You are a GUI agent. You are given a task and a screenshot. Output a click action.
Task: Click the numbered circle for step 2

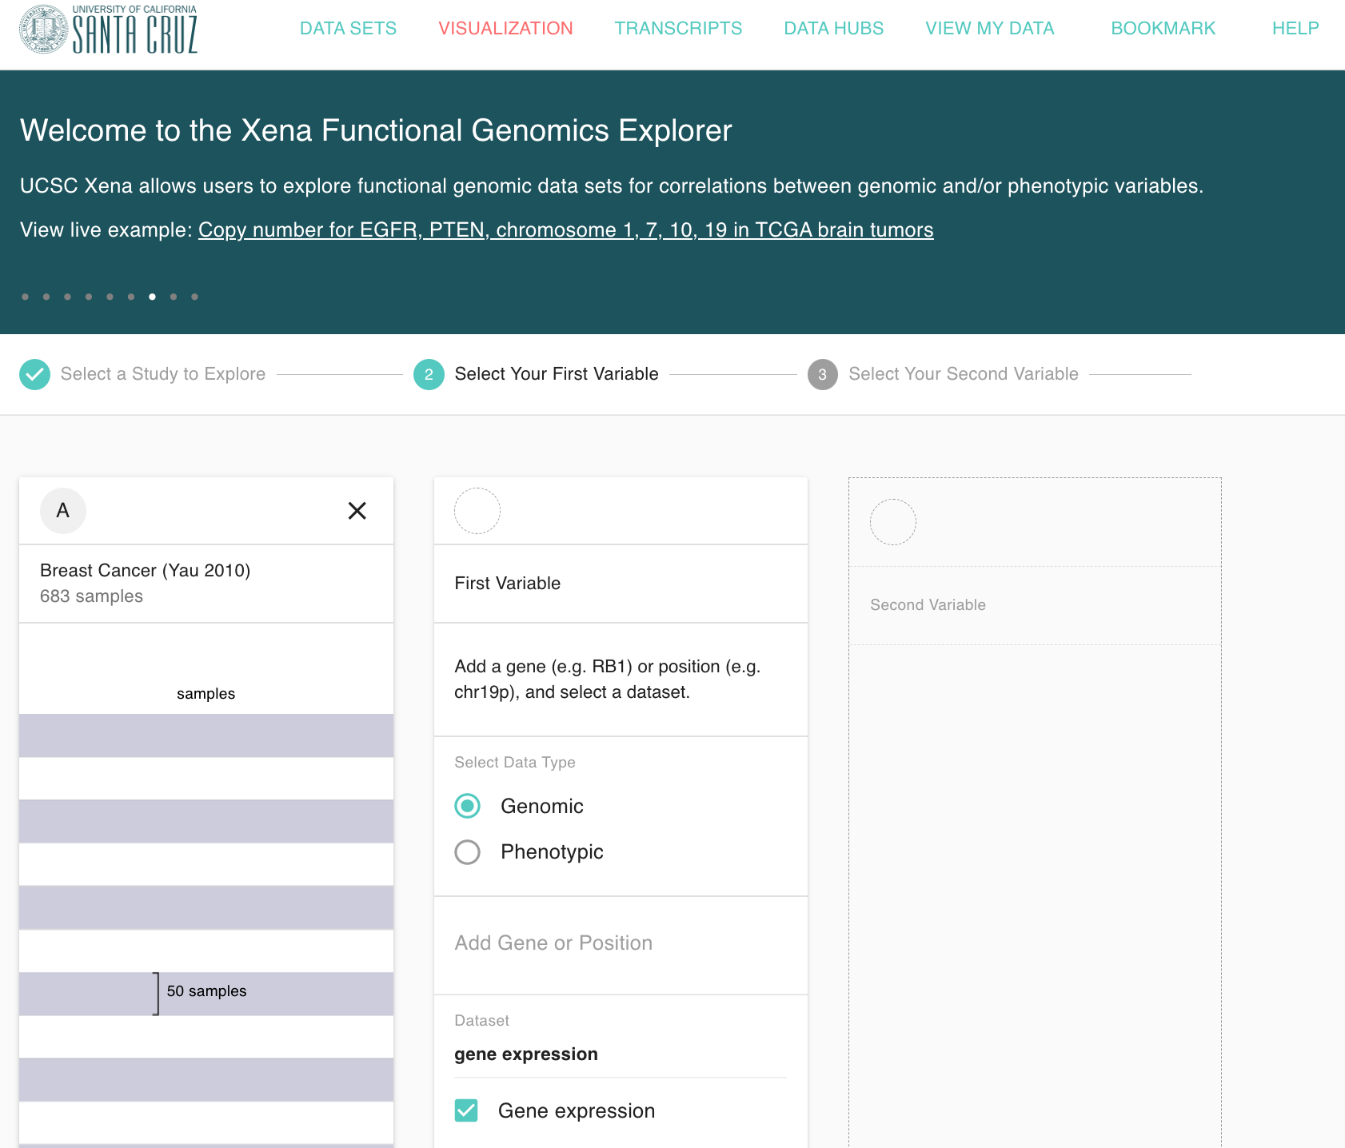pos(429,373)
